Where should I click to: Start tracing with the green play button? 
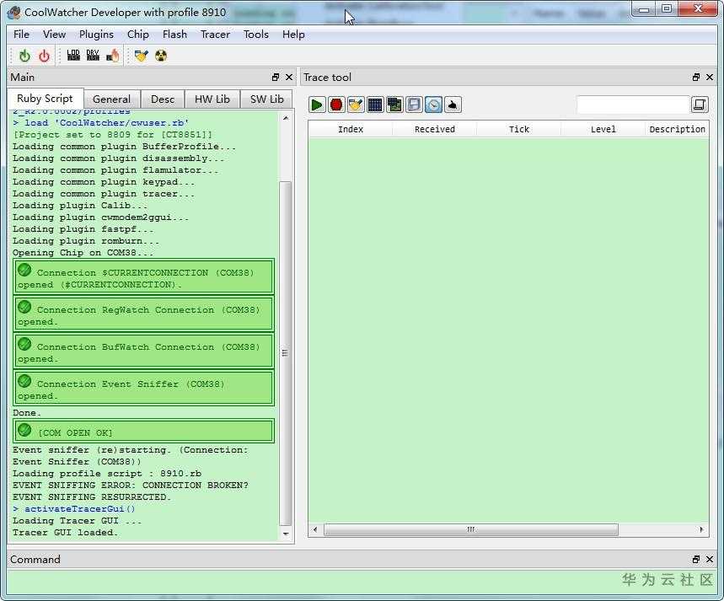[317, 105]
